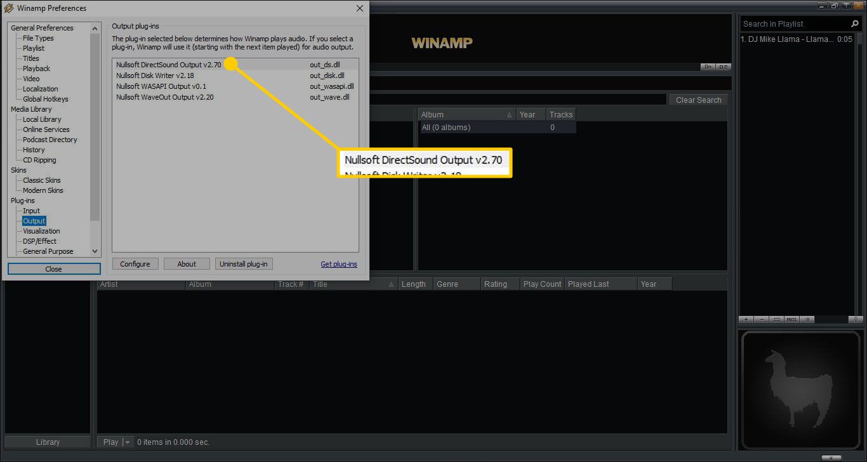This screenshot has width=867, height=462.
Task: Open Visualization plug-ins page
Action: pyautogui.click(x=41, y=231)
